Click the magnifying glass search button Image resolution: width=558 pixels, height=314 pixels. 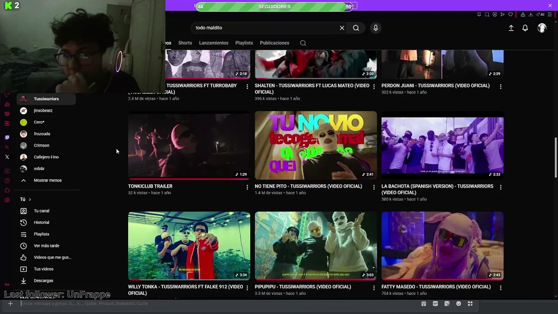click(x=356, y=28)
